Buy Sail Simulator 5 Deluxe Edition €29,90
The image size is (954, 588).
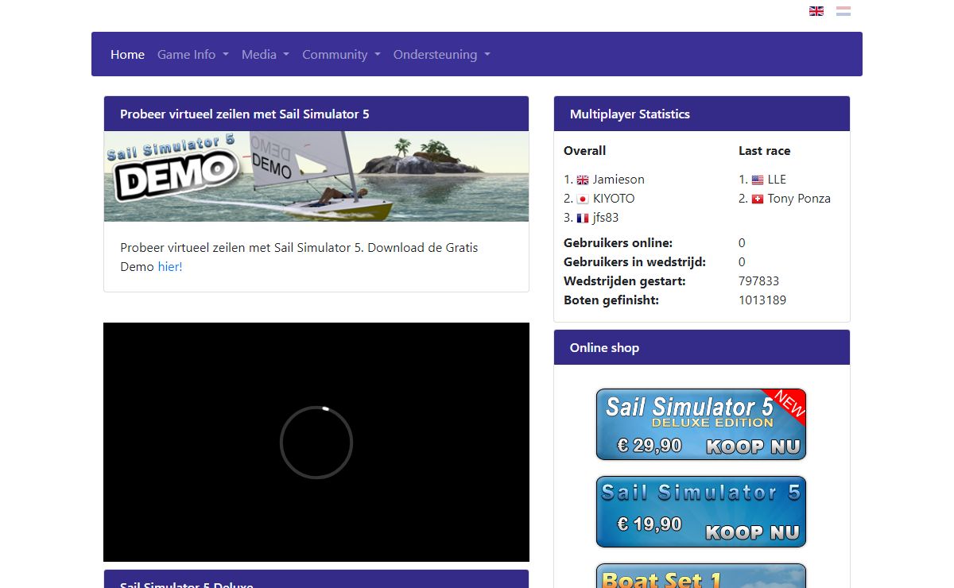coord(701,424)
